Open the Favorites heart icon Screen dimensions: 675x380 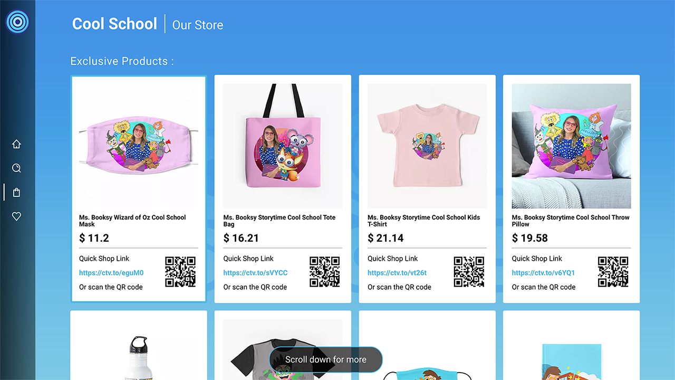point(16,216)
